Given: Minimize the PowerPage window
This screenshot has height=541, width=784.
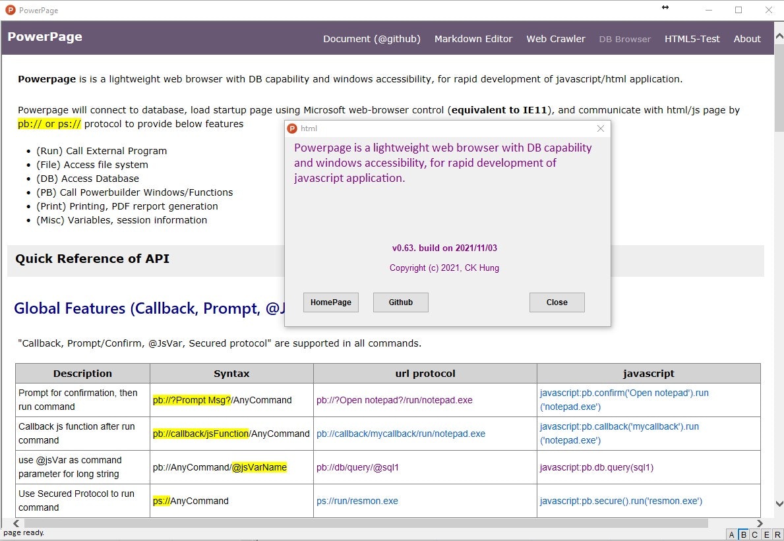Looking at the screenshot, I should tap(708, 10).
